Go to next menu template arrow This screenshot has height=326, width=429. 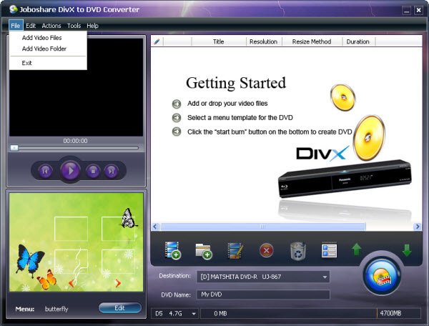click(118, 283)
